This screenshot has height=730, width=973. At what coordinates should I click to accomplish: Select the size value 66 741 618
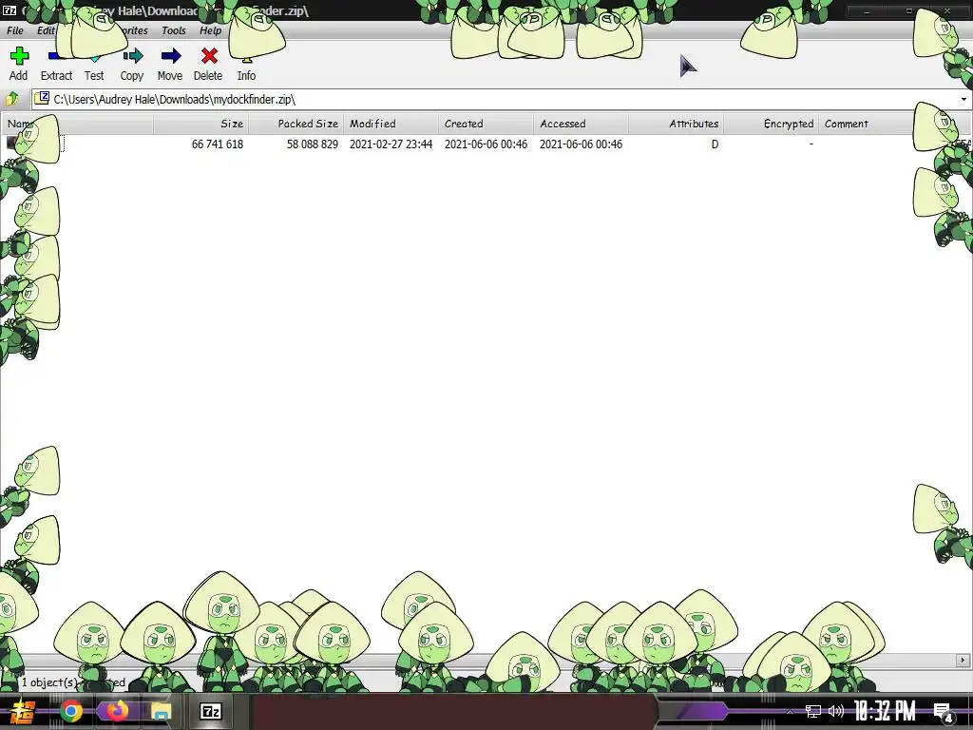tap(218, 144)
